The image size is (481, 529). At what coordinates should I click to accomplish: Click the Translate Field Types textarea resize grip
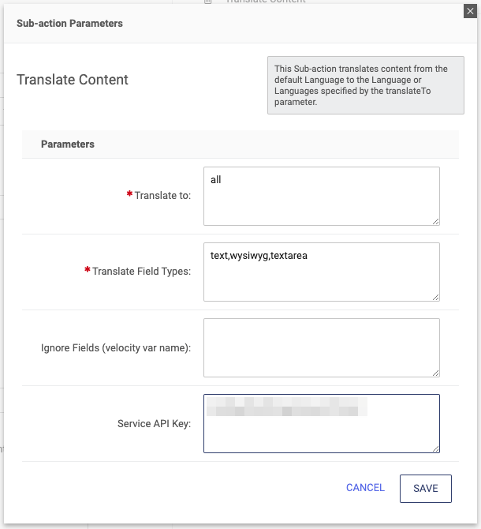click(x=435, y=297)
